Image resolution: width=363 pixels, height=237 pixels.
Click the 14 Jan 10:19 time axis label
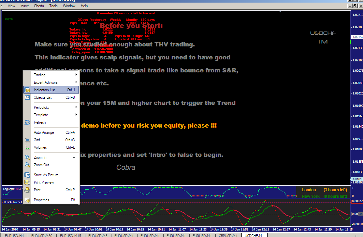[114, 230]
